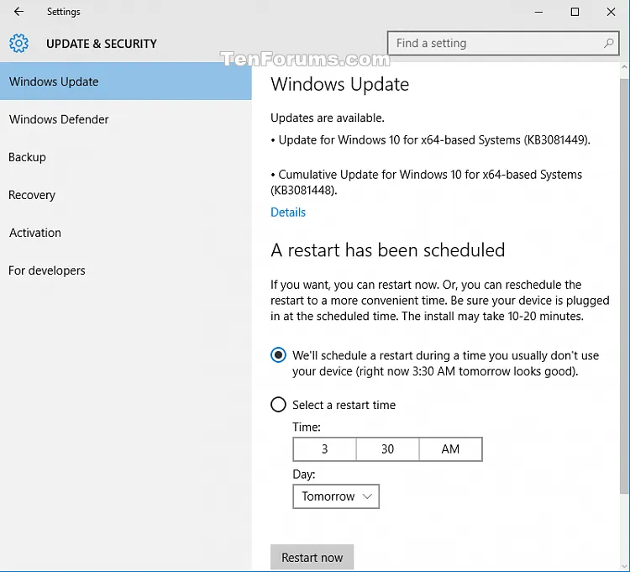The height and width of the screenshot is (572, 630).
Task: Open the minutes picker showing 30
Action: tap(387, 449)
